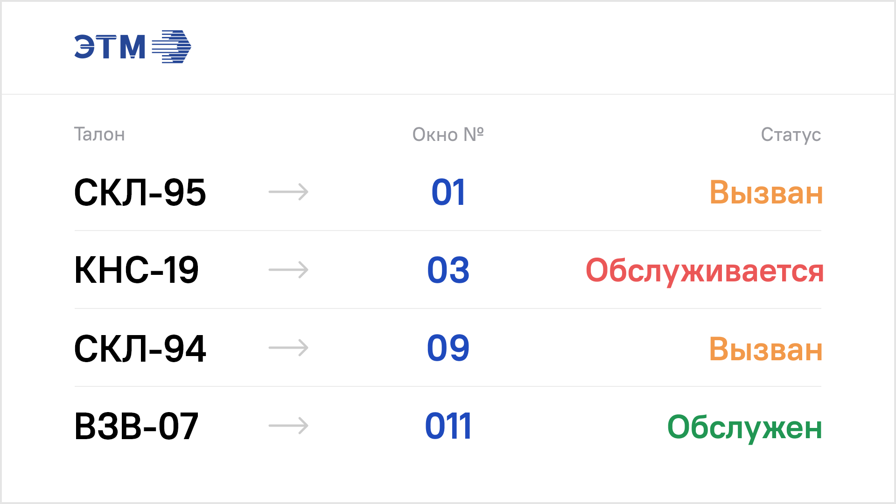Click the arrow next to ВЗВ-07
896x504 pixels.
pos(288,426)
